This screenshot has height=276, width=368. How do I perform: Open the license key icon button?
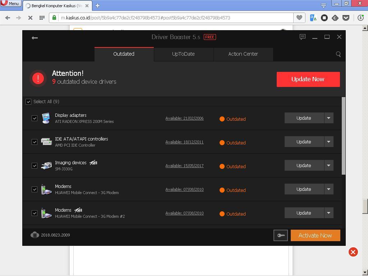click(281, 235)
